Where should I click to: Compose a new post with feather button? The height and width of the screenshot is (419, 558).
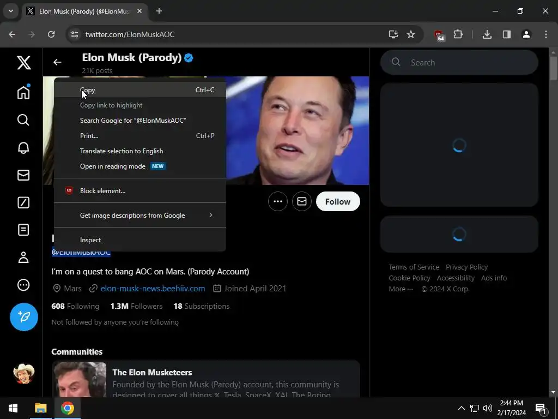click(x=24, y=317)
